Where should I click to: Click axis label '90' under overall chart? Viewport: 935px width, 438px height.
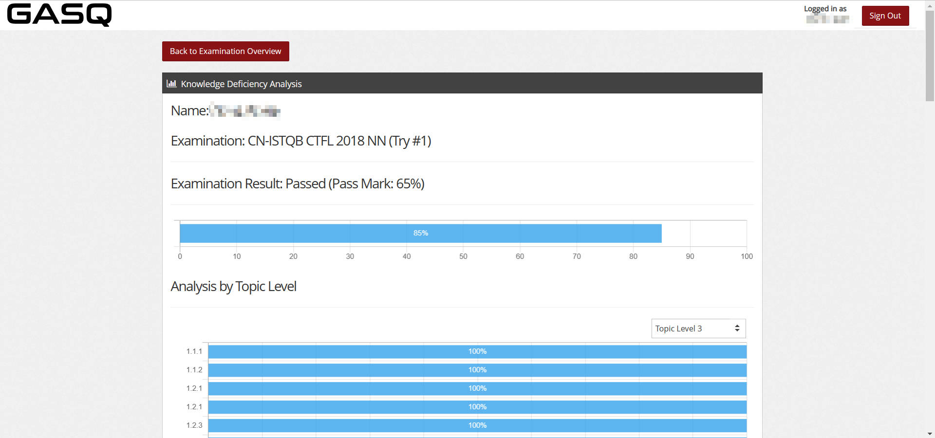pyautogui.click(x=690, y=256)
